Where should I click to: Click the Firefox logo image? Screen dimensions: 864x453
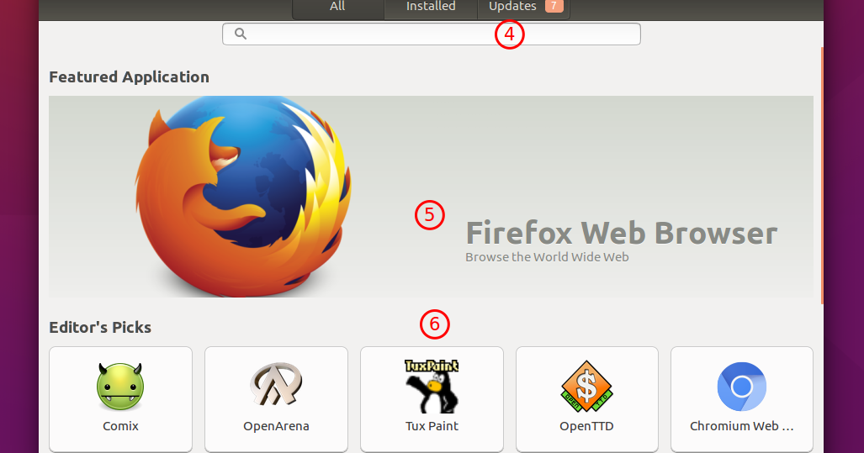pos(243,195)
